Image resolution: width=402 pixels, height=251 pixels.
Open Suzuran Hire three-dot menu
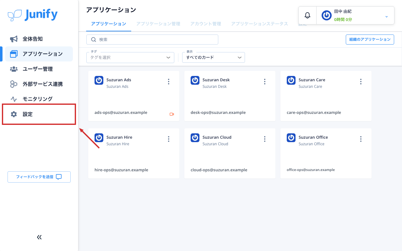click(x=169, y=139)
